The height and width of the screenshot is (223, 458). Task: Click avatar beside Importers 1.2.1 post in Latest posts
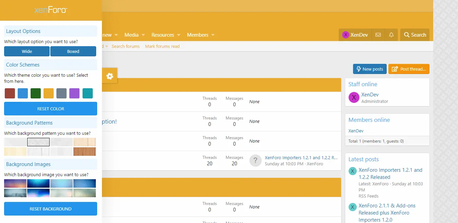352,171
